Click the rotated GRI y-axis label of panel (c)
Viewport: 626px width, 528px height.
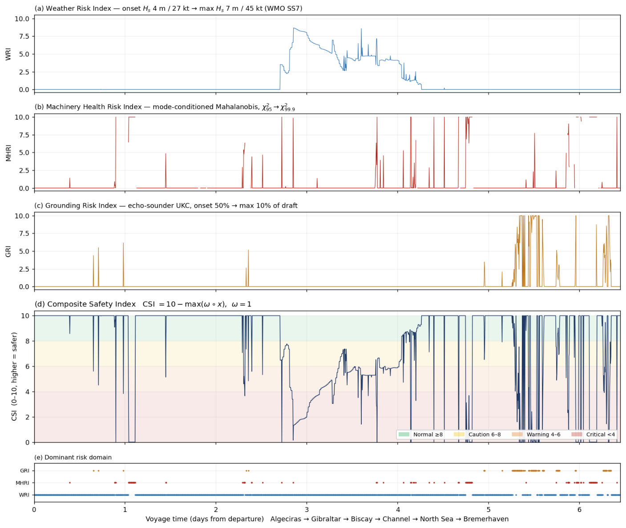8,251
